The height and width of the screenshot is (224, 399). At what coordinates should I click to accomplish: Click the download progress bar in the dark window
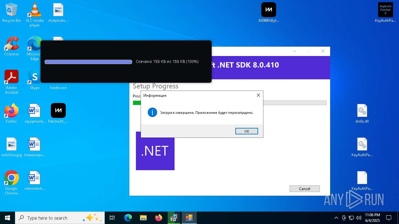click(88, 62)
